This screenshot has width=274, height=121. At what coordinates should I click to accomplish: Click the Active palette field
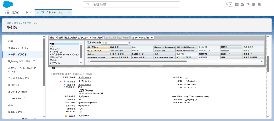(98, 54)
